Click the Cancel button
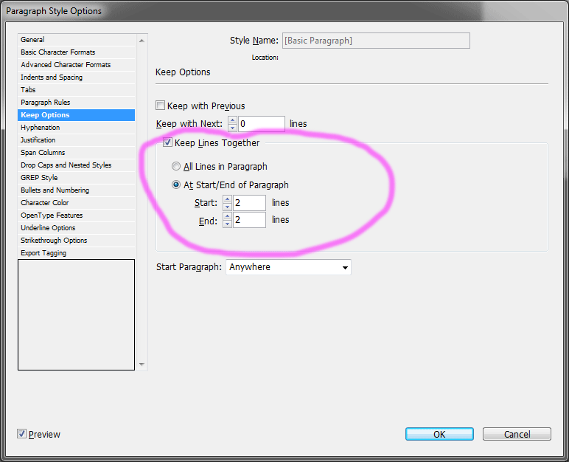The width and height of the screenshot is (569, 462). 517,434
